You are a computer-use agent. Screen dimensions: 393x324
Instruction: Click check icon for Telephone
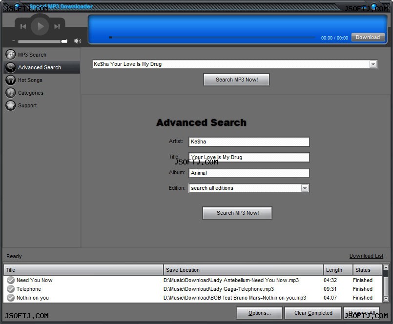pyautogui.click(x=11, y=289)
